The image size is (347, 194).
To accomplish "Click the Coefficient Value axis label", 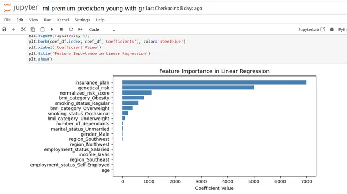I will [214, 188].
